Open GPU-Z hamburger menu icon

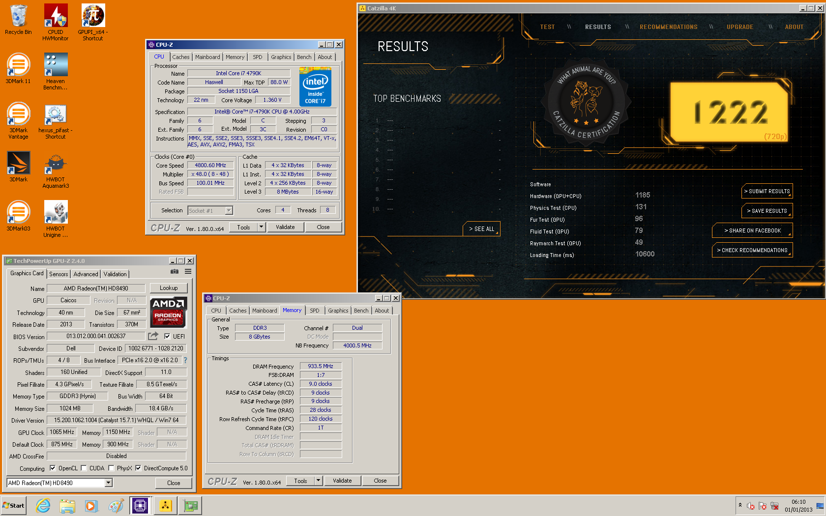(188, 271)
